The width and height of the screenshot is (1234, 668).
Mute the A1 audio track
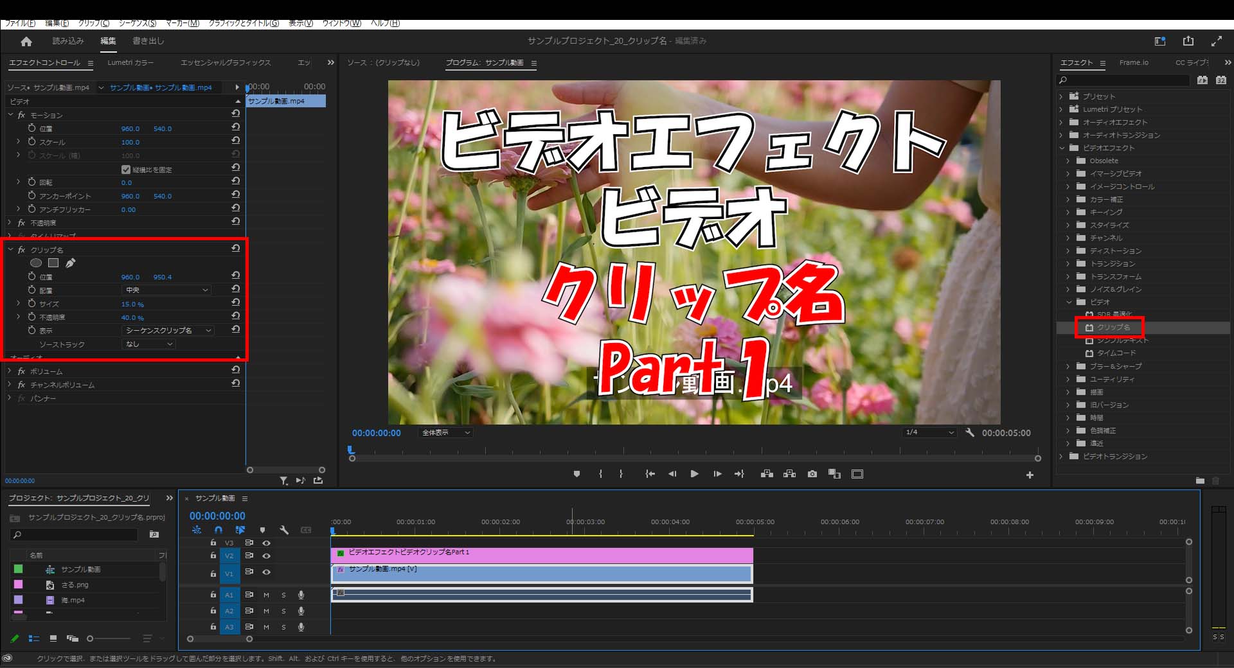pos(266,595)
